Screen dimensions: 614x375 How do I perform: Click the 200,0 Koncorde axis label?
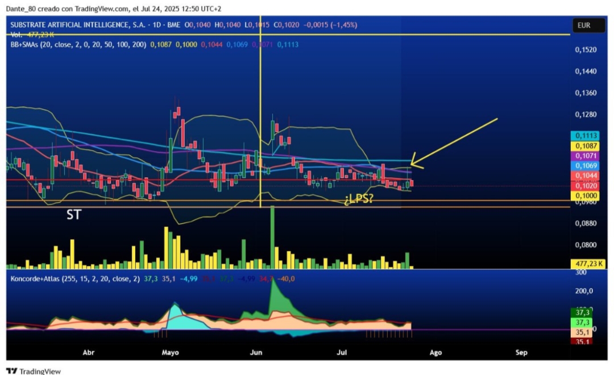[584, 291]
